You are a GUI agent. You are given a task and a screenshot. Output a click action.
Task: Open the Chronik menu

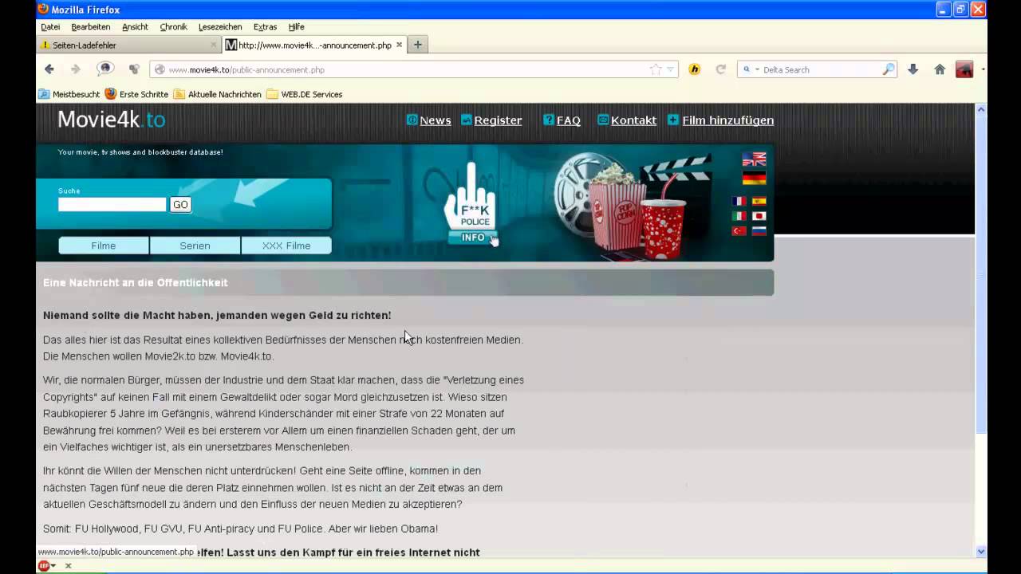coord(173,26)
